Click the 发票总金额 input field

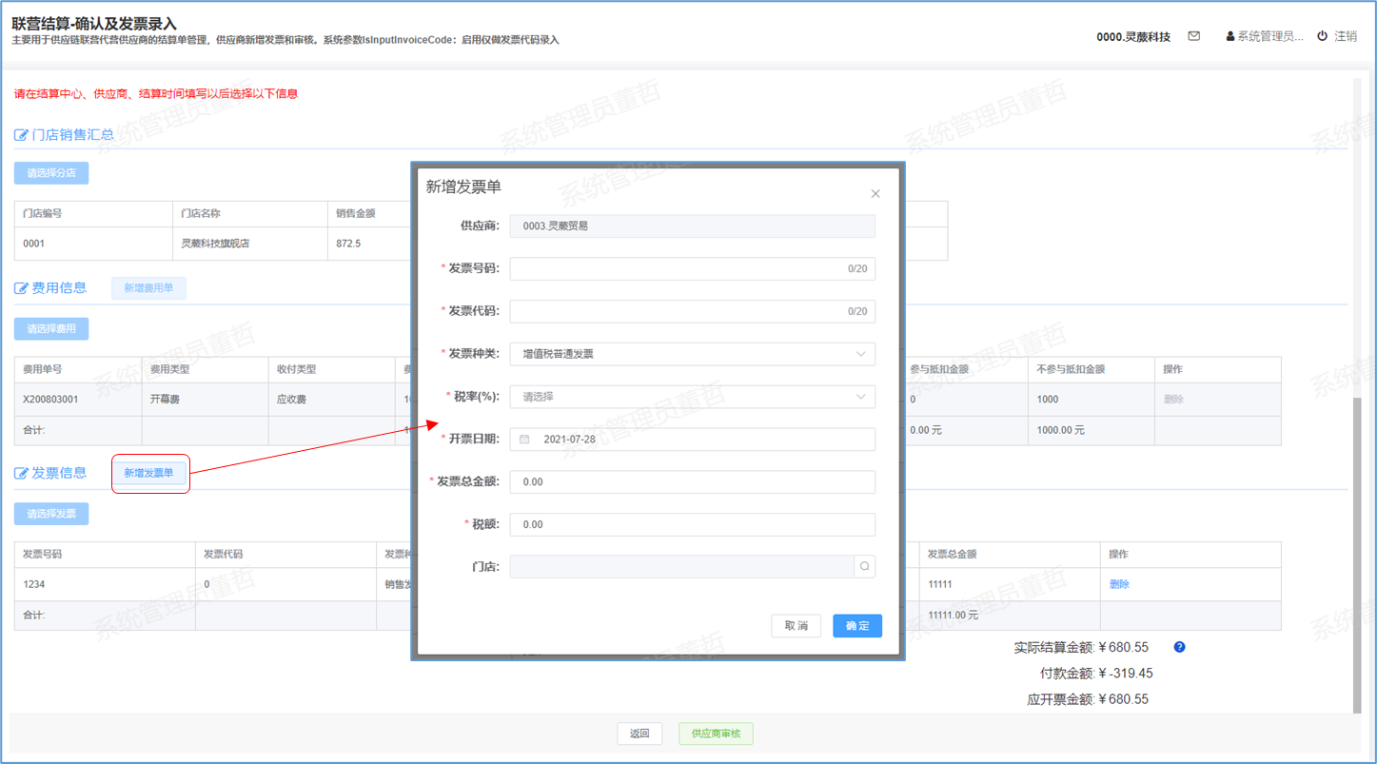[692, 482]
